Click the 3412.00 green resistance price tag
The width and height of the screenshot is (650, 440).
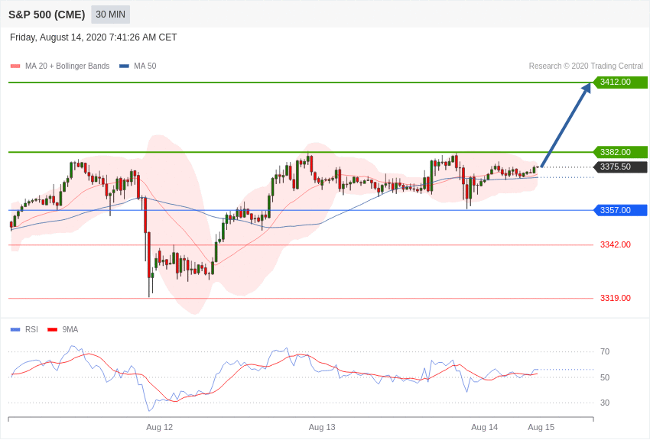(620, 82)
